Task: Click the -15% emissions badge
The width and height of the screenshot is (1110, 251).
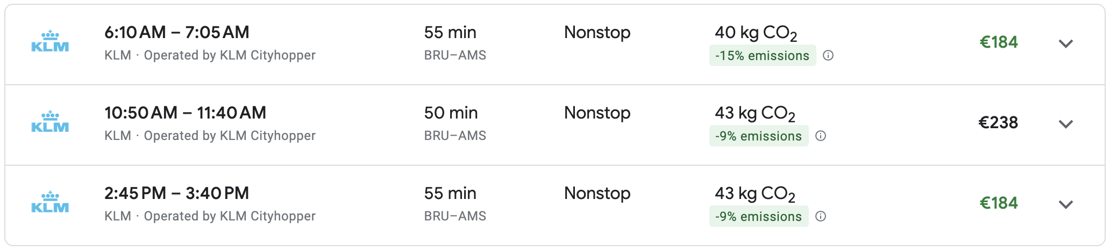Action: click(x=762, y=56)
